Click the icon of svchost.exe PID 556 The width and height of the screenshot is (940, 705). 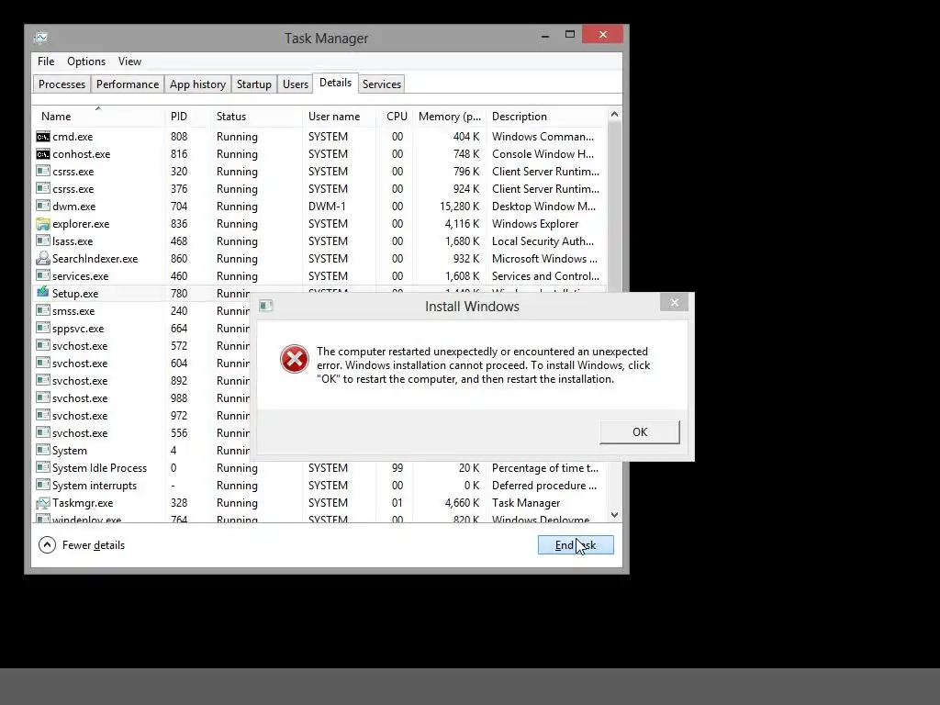point(42,432)
